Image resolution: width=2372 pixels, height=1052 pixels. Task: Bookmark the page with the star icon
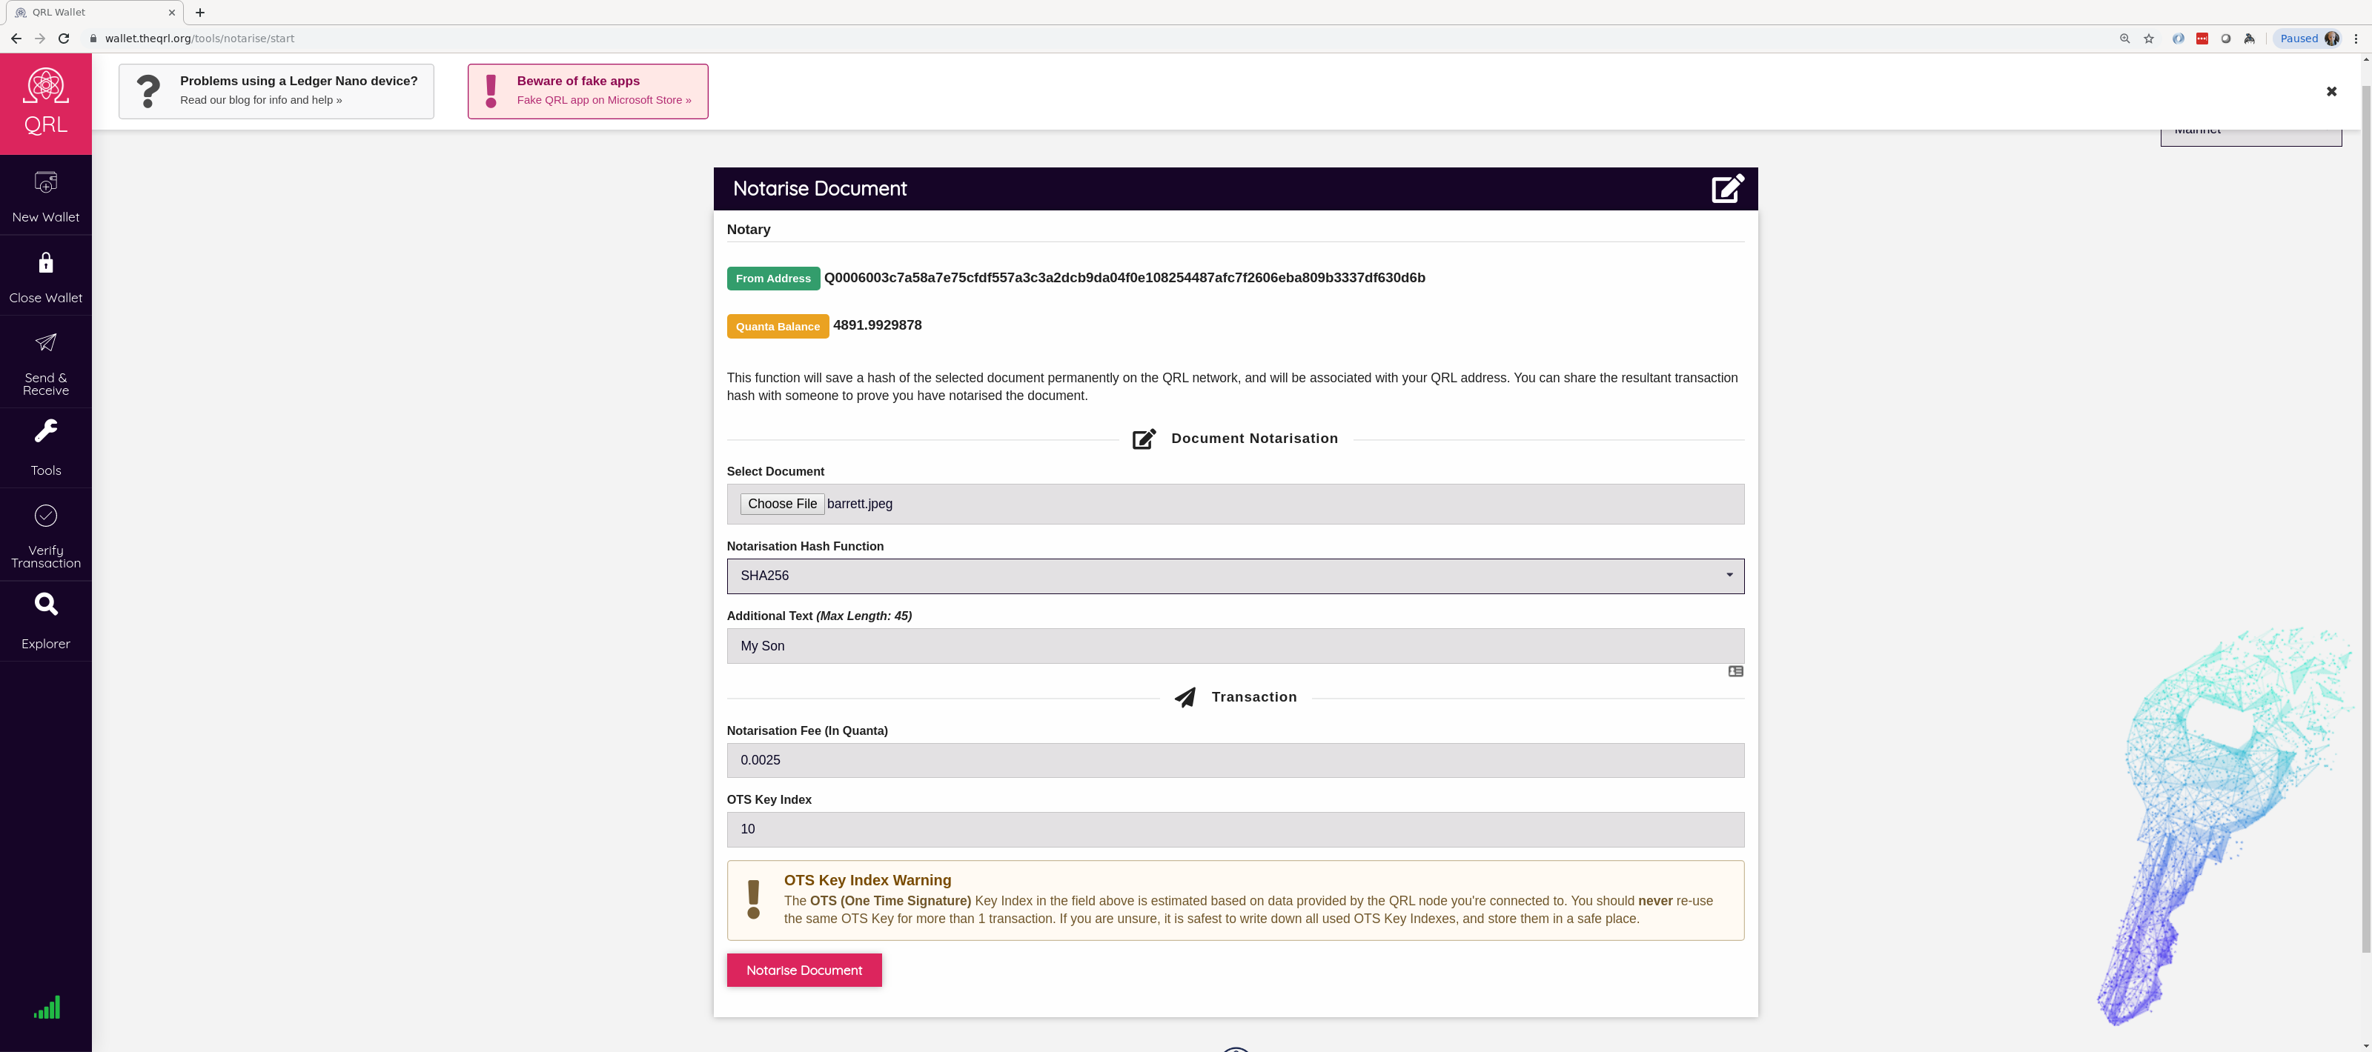[2149, 39]
